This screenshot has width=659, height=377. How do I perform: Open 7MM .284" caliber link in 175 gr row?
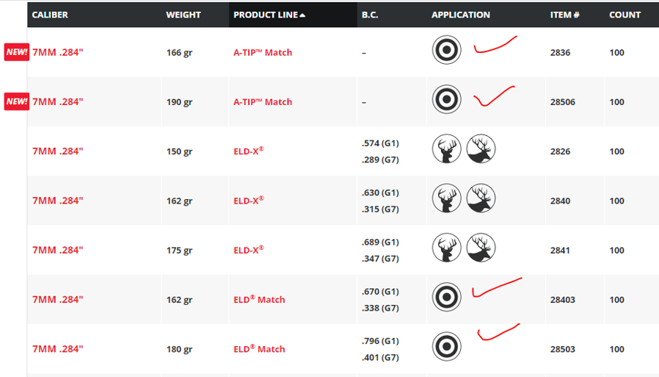[x=58, y=250]
